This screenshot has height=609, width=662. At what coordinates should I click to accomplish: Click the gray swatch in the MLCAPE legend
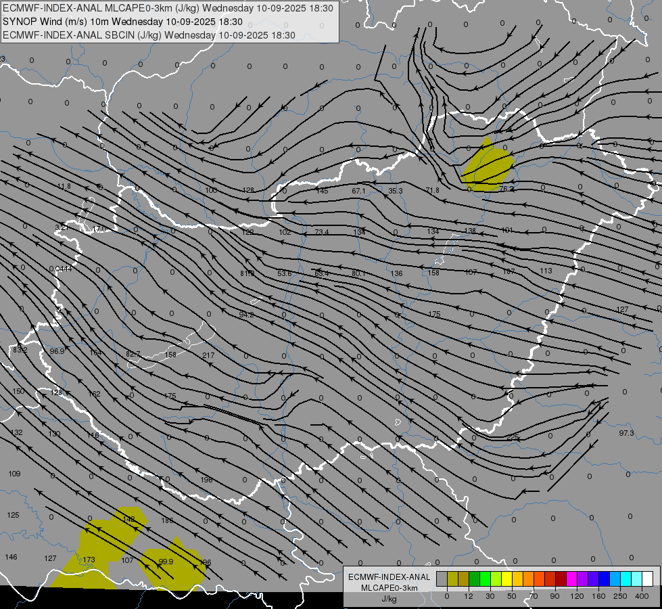click(x=442, y=579)
